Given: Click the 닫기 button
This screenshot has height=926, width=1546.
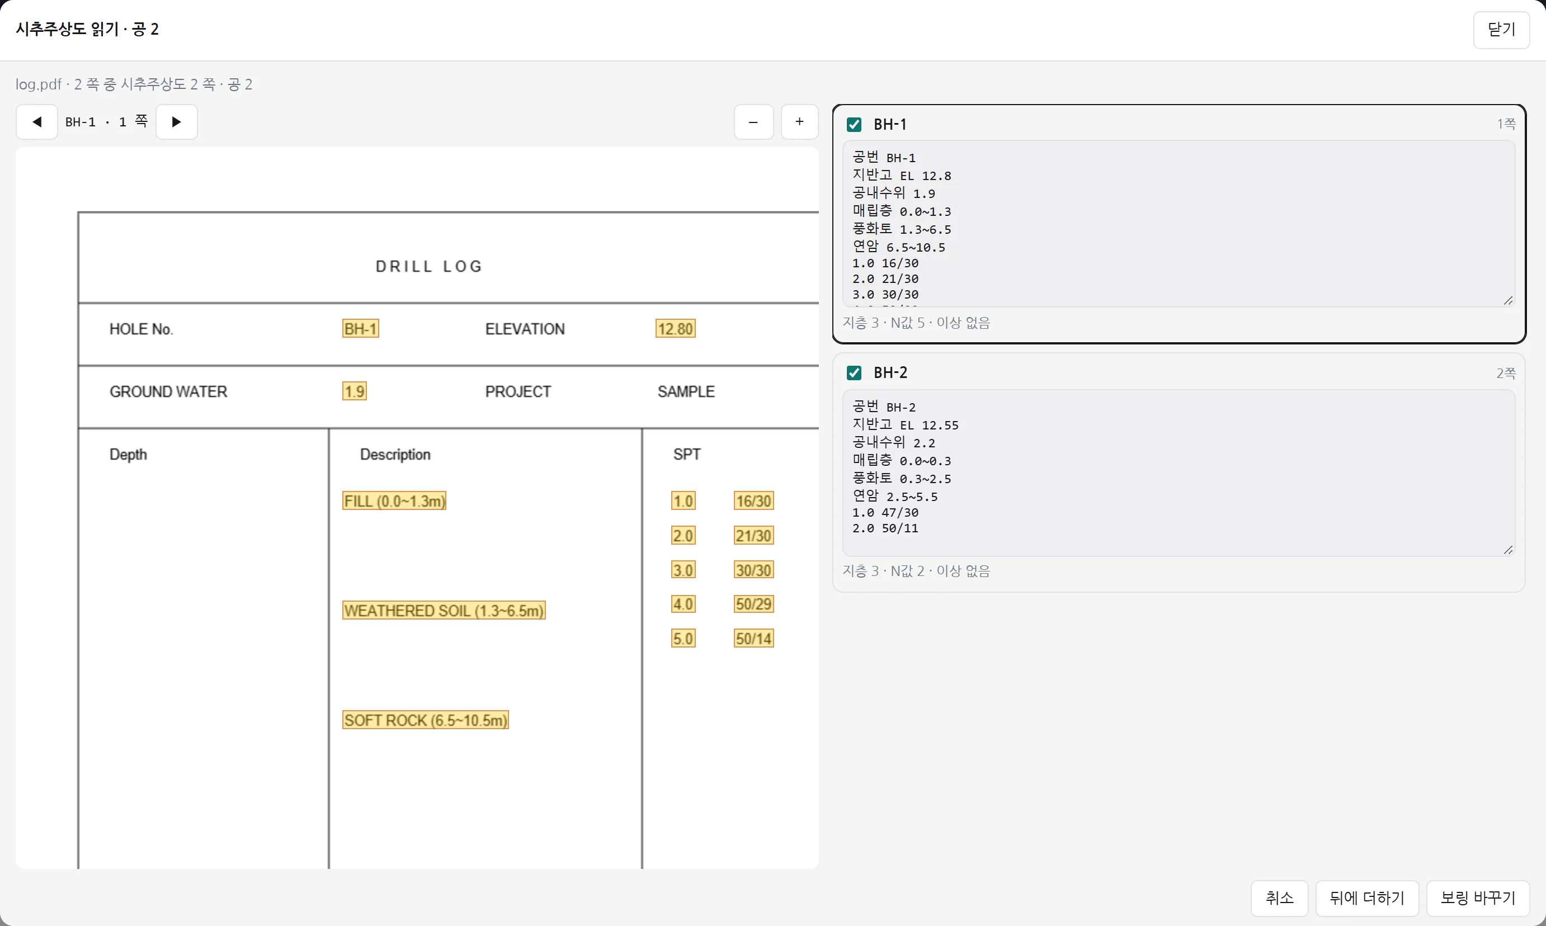Looking at the screenshot, I should (1501, 30).
